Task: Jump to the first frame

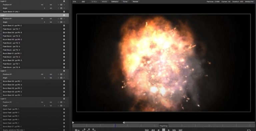Action: [x=147, y=130]
